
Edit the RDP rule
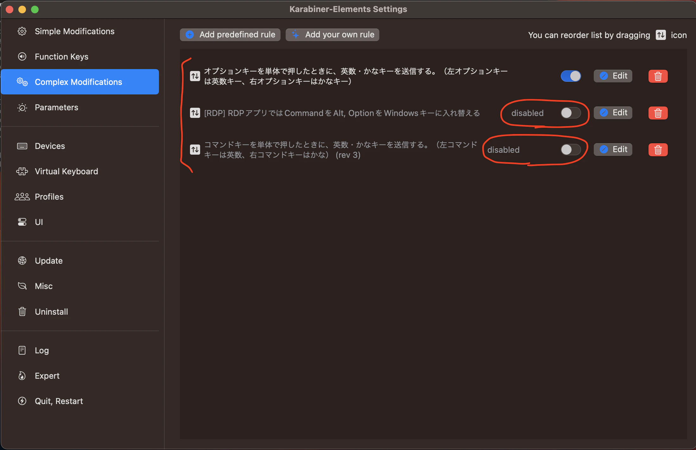click(613, 113)
